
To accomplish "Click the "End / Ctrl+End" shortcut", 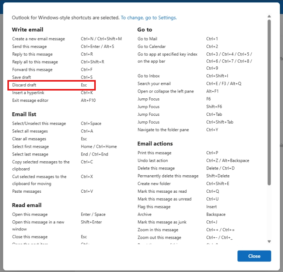I will click(94, 154).
